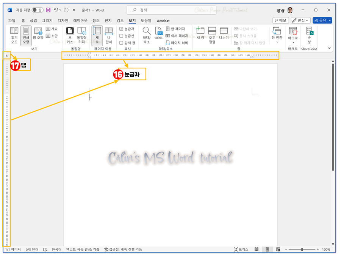Undo the last action
The height and width of the screenshot is (256, 341).
coord(56,10)
